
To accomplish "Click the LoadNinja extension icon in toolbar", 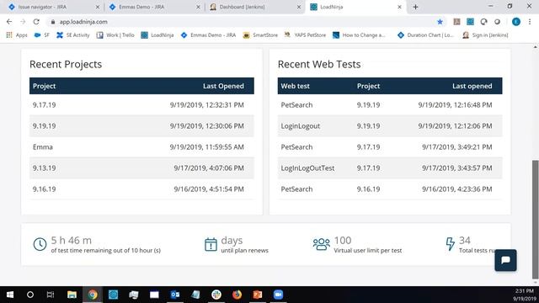I will (x=470, y=22).
